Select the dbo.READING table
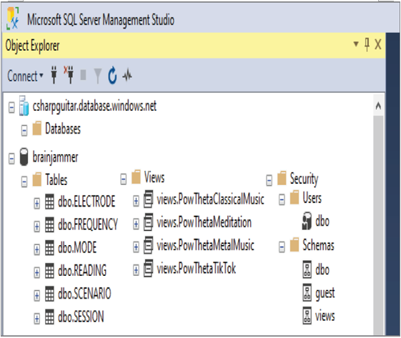The height and width of the screenshot is (338, 401). [82, 271]
